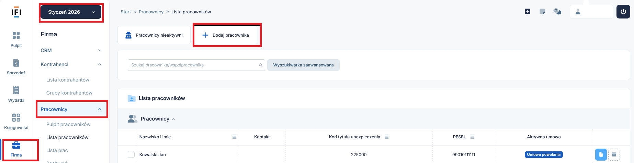634x163 pixels.
Task: Focus the Szukaj pracownika search field
Action: tap(193, 65)
